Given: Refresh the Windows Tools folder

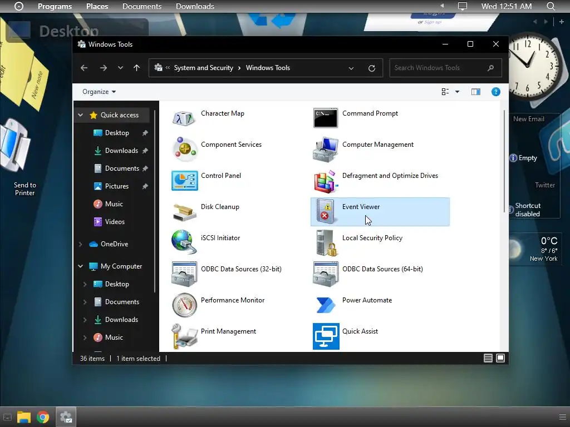Looking at the screenshot, I should 371,68.
